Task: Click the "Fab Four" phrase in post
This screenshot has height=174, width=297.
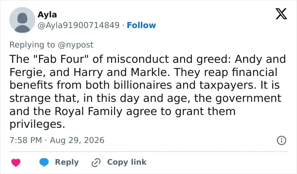Action: [x=61, y=59]
